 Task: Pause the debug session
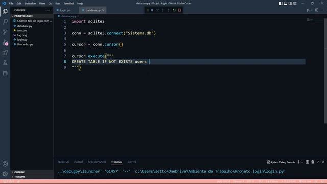tap(152, 10)
